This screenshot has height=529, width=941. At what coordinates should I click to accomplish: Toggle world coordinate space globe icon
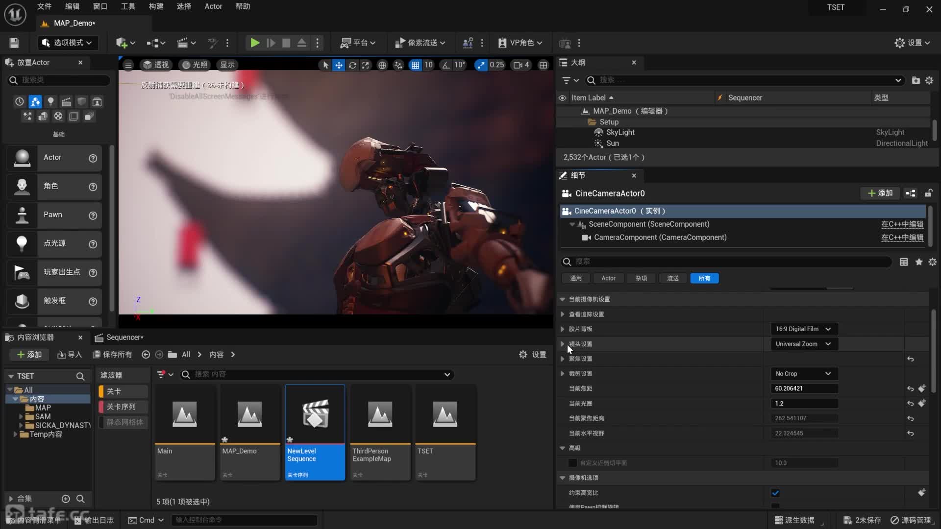382,65
